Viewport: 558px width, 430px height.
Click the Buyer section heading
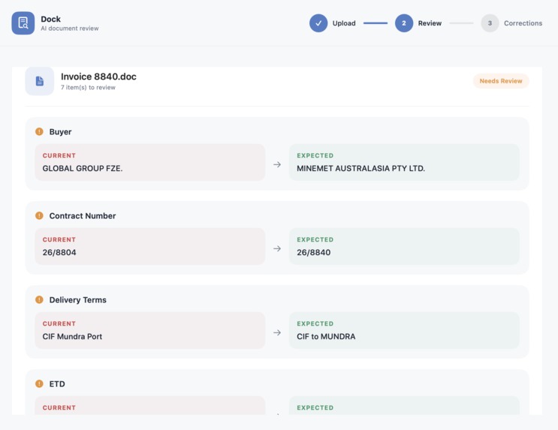pyautogui.click(x=60, y=131)
